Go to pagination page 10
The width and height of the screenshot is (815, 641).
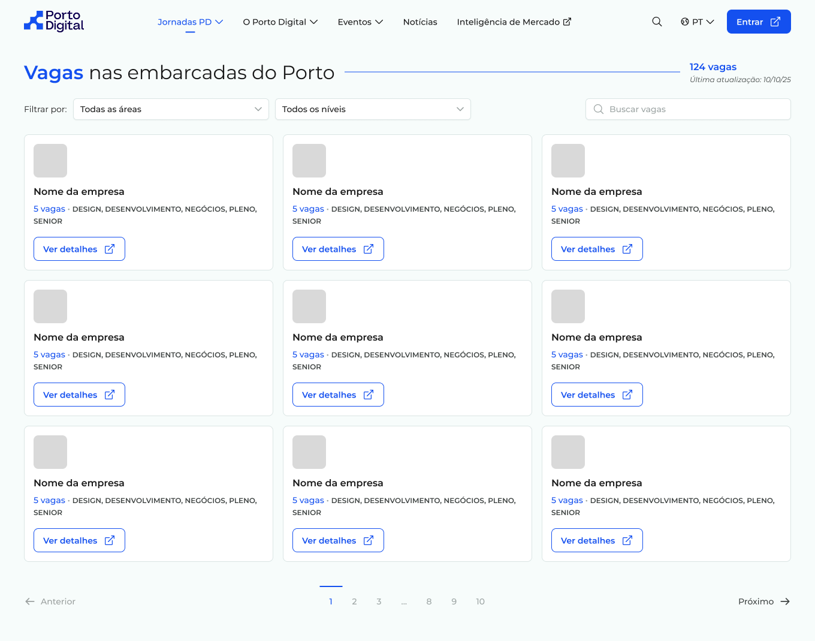[x=480, y=601]
